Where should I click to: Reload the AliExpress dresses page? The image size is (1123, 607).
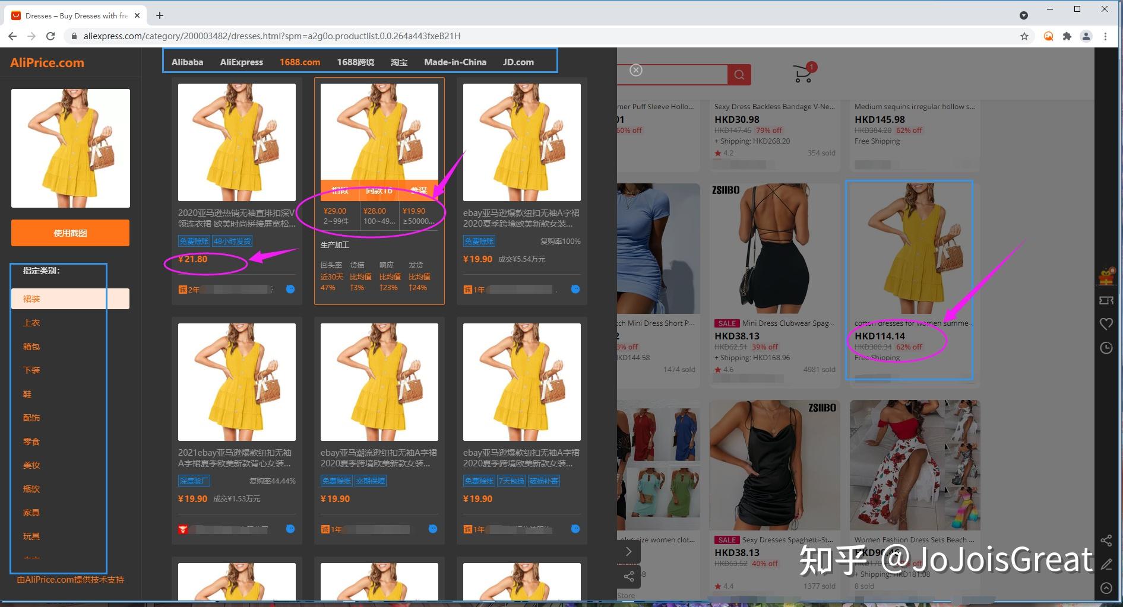[50, 36]
